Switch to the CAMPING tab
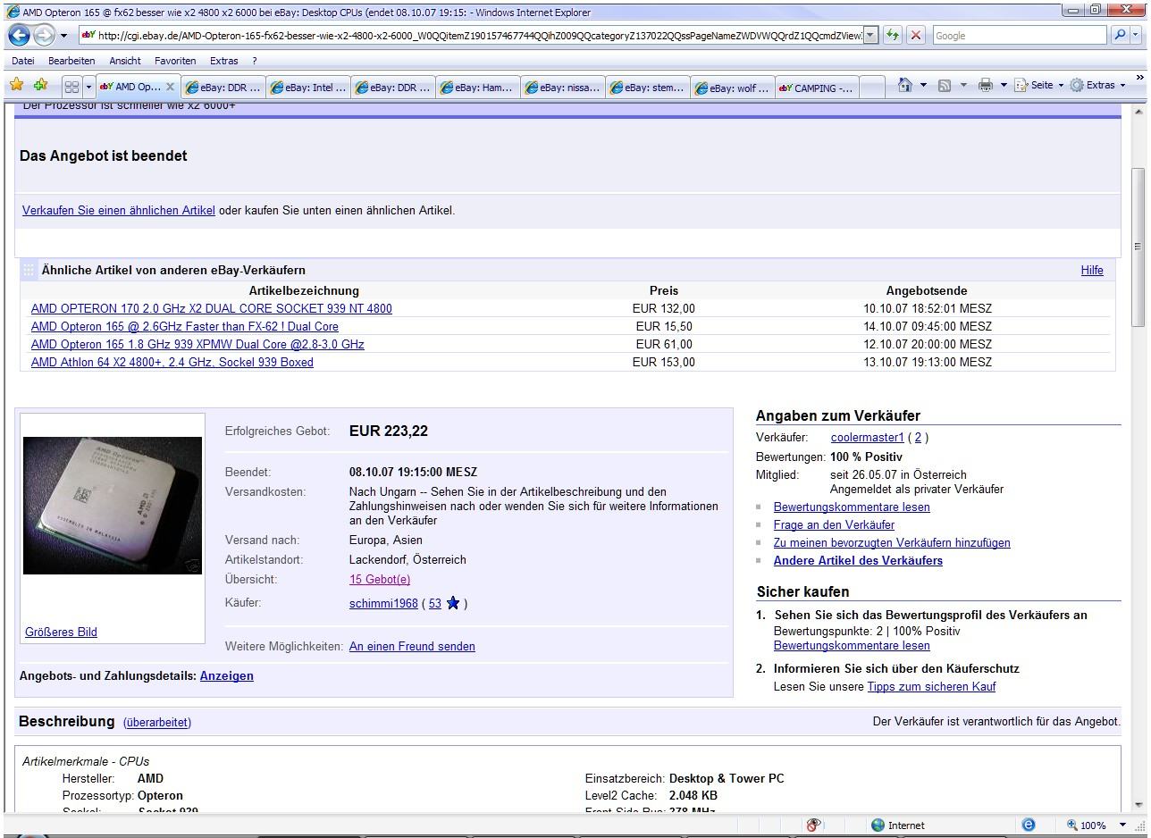The width and height of the screenshot is (1151, 838). tap(815, 88)
